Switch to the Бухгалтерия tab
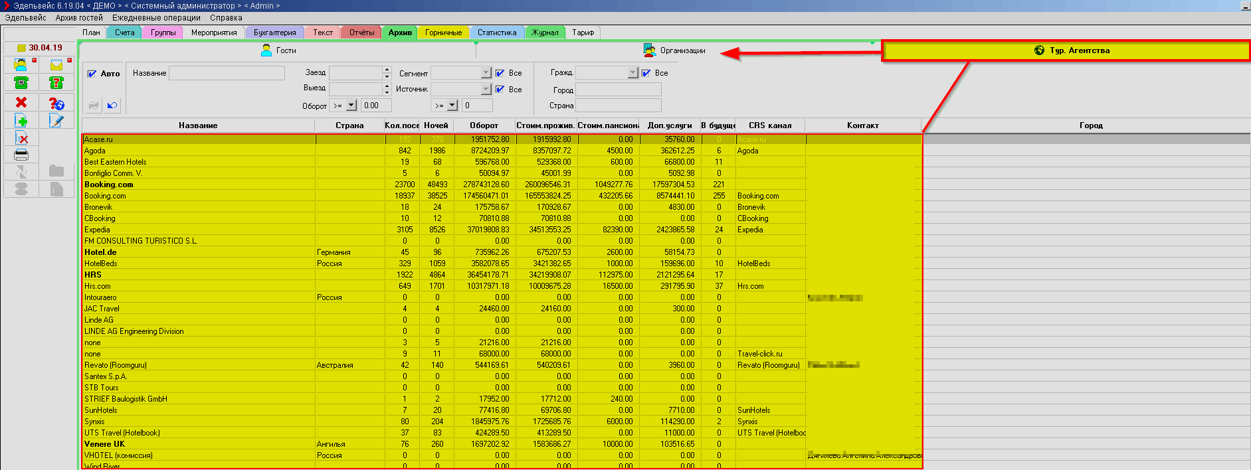The width and height of the screenshot is (1251, 470). coord(274,33)
